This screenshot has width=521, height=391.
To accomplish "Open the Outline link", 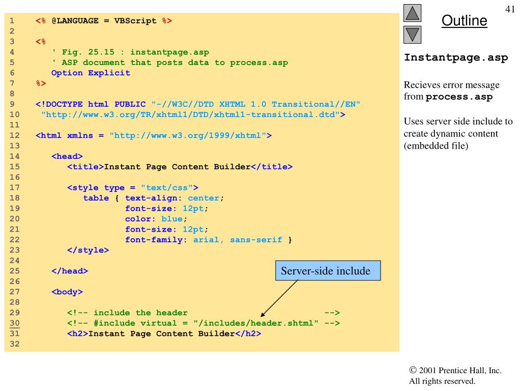I will click(464, 20).
